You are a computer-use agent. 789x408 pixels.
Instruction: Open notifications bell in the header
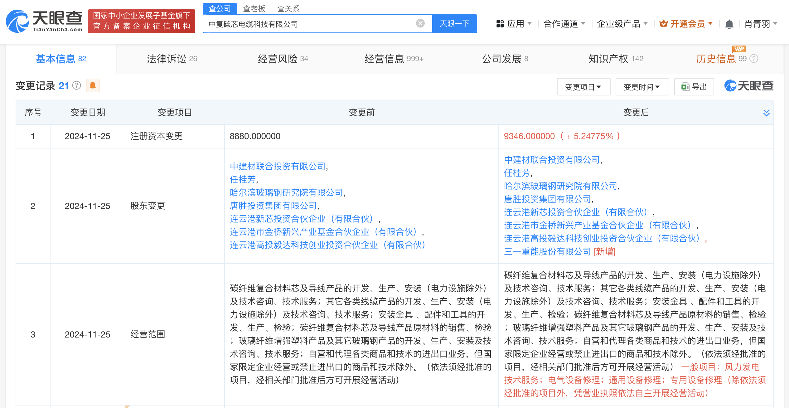click(729, 24)
